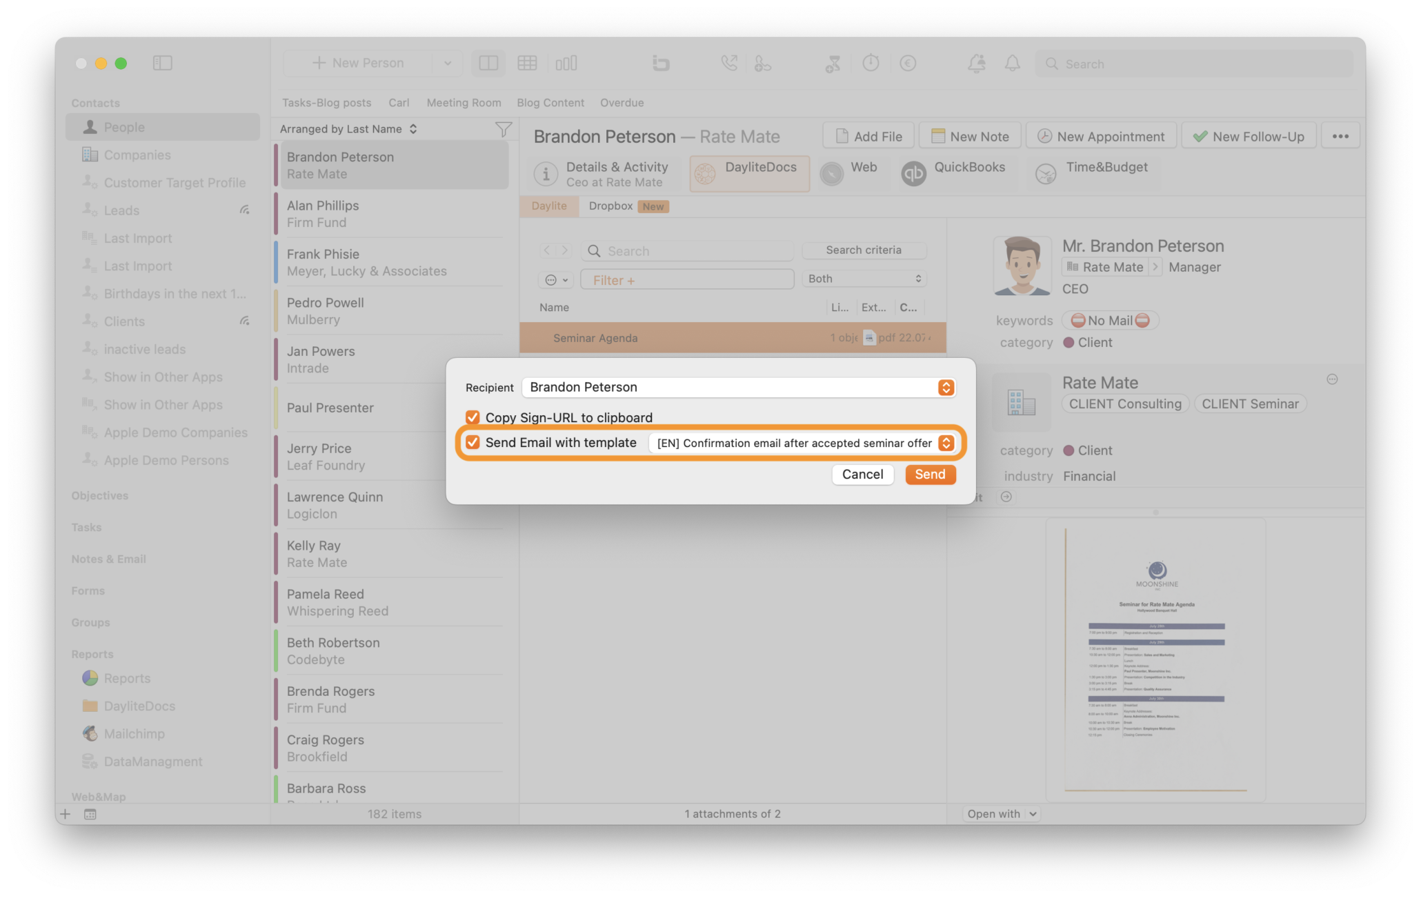Click the Add File button
The image size is (1421, 898).
(x=868, y=137)
